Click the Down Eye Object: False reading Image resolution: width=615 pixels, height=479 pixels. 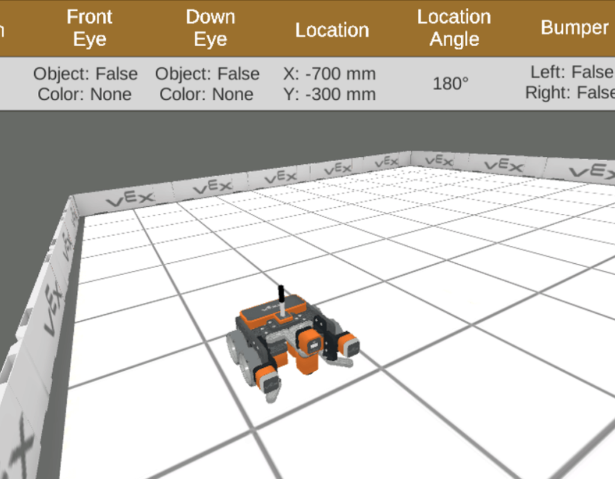(x=207, y=74)
